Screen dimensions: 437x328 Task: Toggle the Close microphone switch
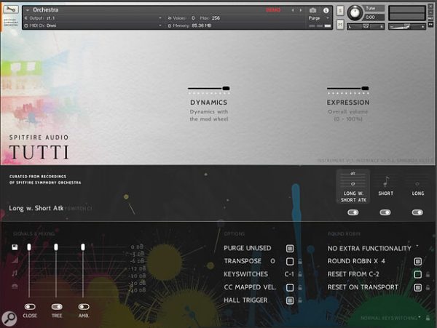[30, 307]
